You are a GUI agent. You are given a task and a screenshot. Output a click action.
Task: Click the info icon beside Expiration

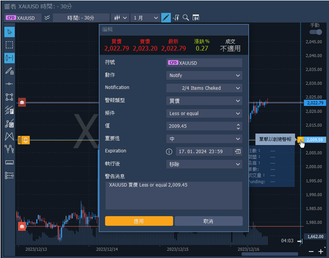click(169, 151)
